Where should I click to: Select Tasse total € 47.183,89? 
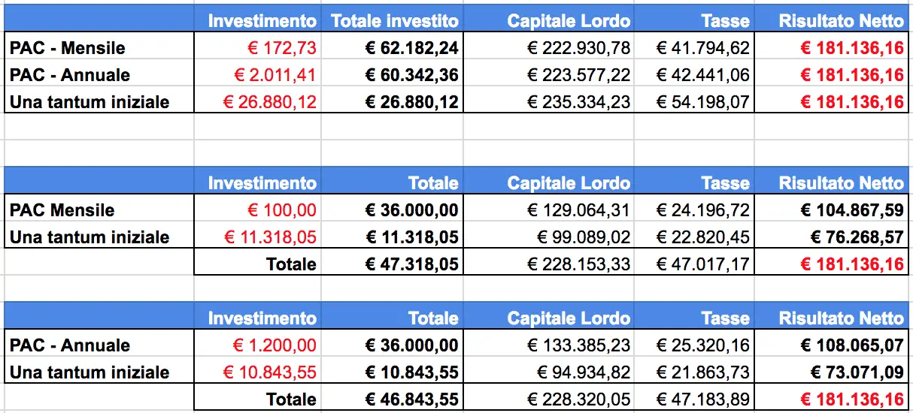click(x=694, y=399)
